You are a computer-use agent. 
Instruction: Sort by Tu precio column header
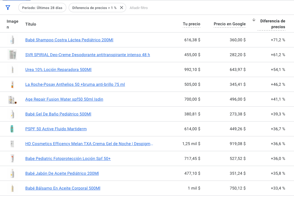click(x=191, y=24)
